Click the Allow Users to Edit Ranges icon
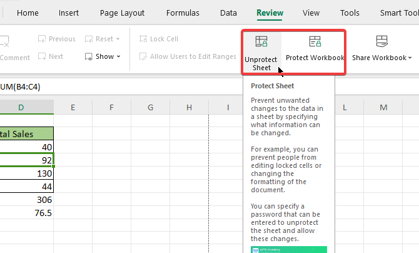 (x=143, y=56)
